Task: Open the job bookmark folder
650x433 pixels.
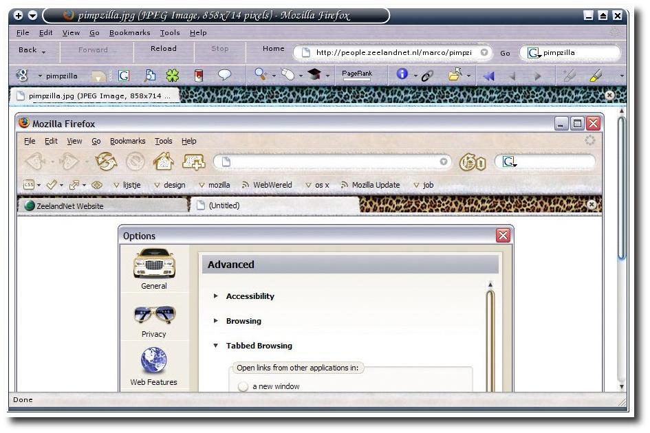Action: (x=424, y=185)
